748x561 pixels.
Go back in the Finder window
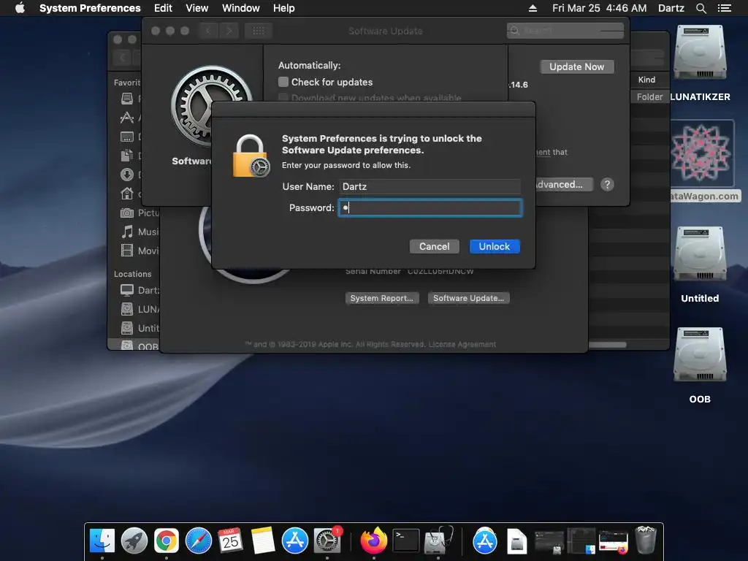pyautogui.click(x=122, y=58)
